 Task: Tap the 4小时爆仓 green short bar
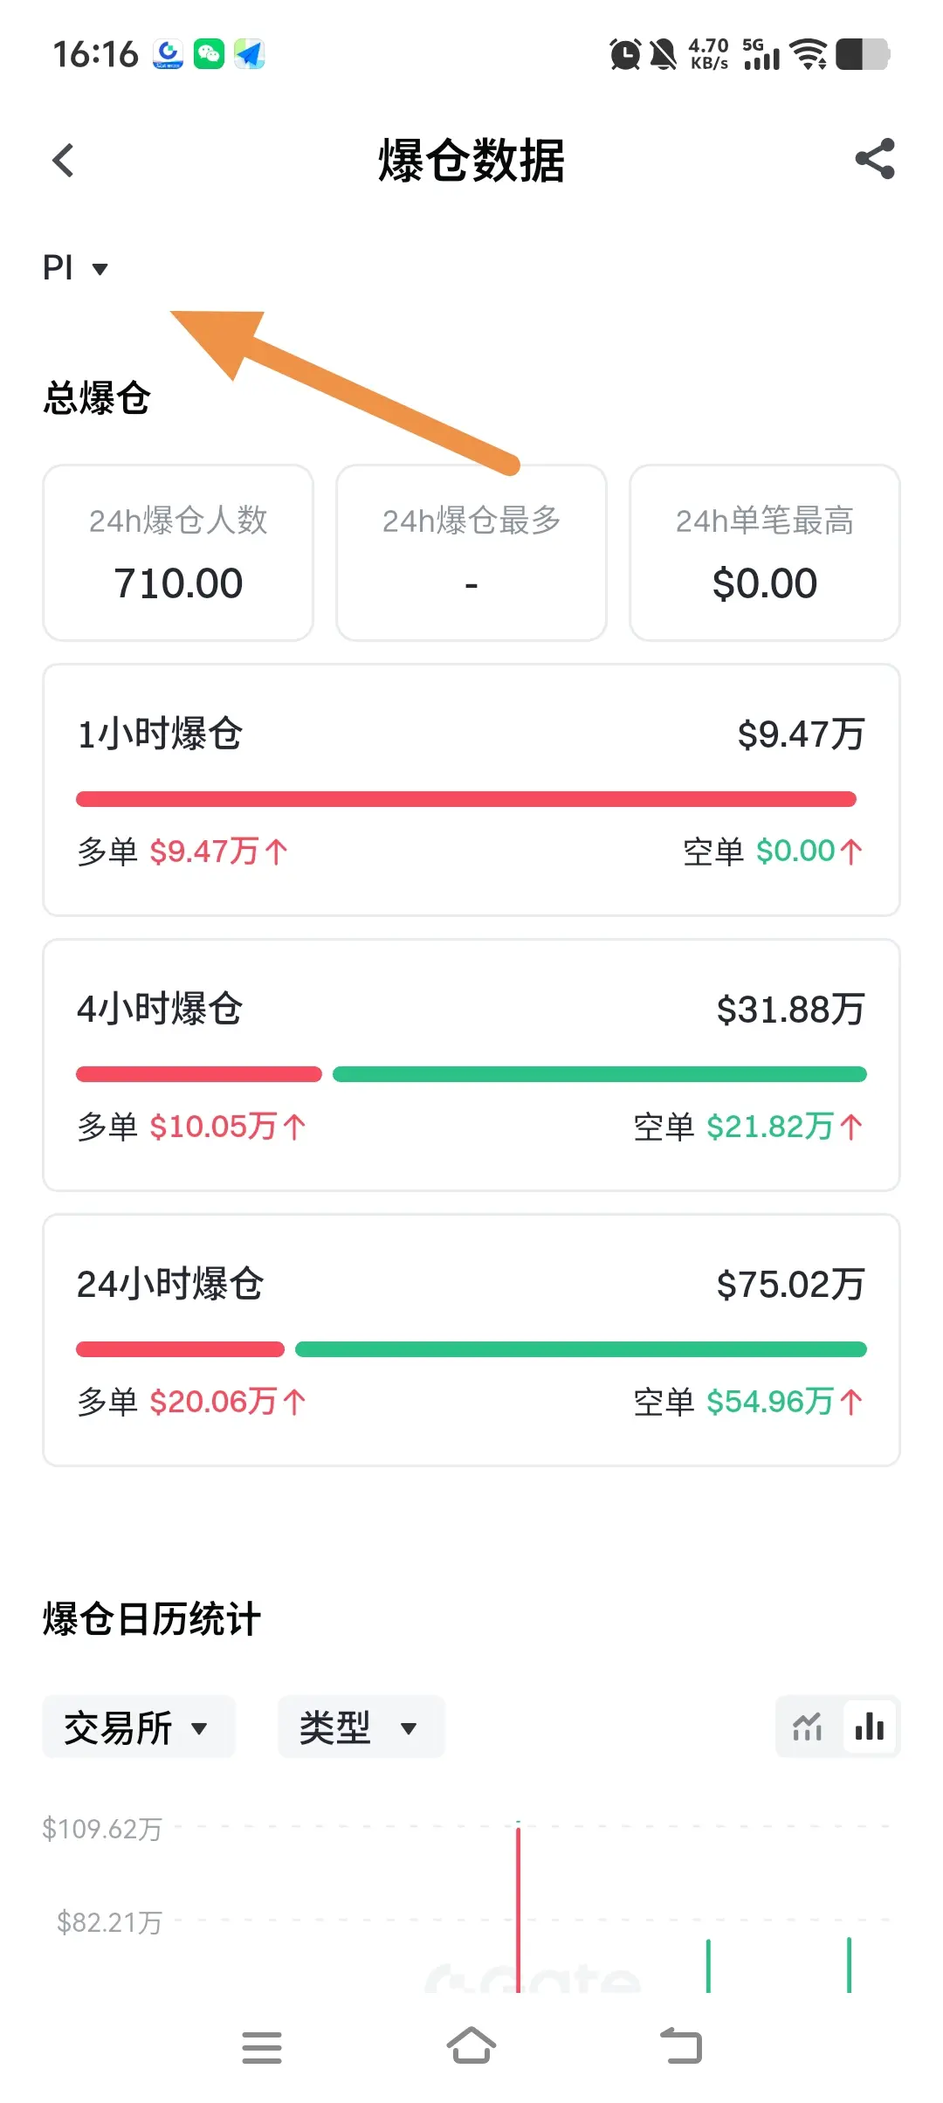599,1074
